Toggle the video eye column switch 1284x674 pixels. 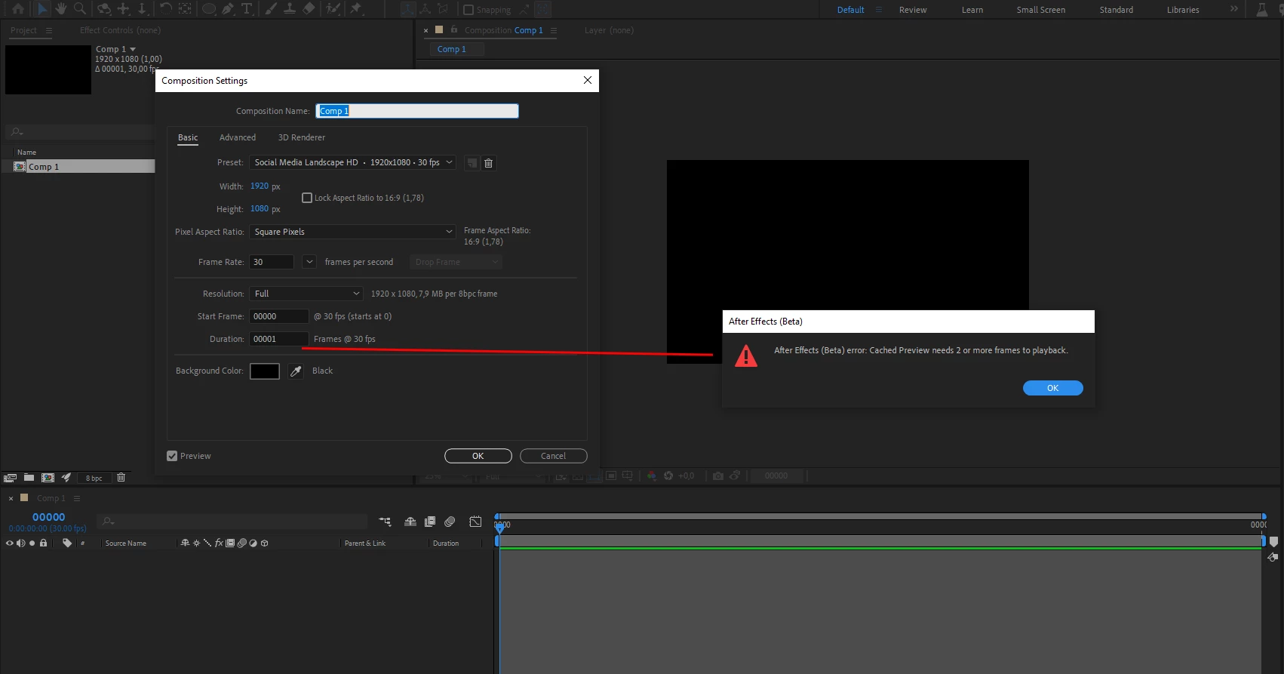pos(10,543)
